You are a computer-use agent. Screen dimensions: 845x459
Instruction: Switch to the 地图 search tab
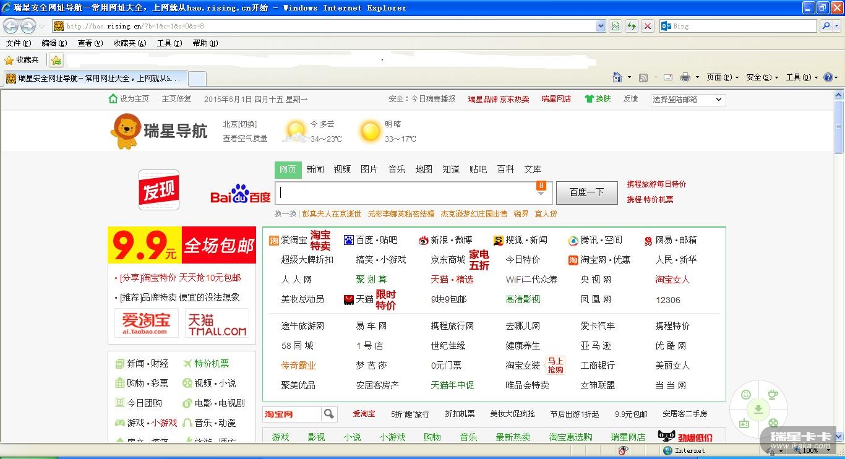424,169
